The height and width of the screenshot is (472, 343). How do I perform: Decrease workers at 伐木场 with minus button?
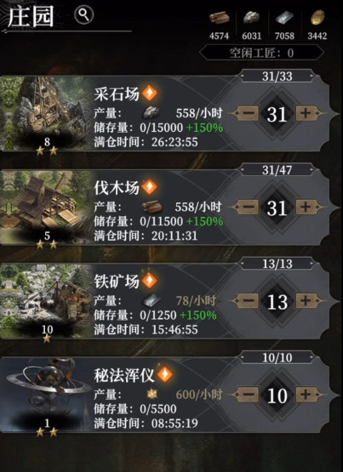[x=247, y=208]
